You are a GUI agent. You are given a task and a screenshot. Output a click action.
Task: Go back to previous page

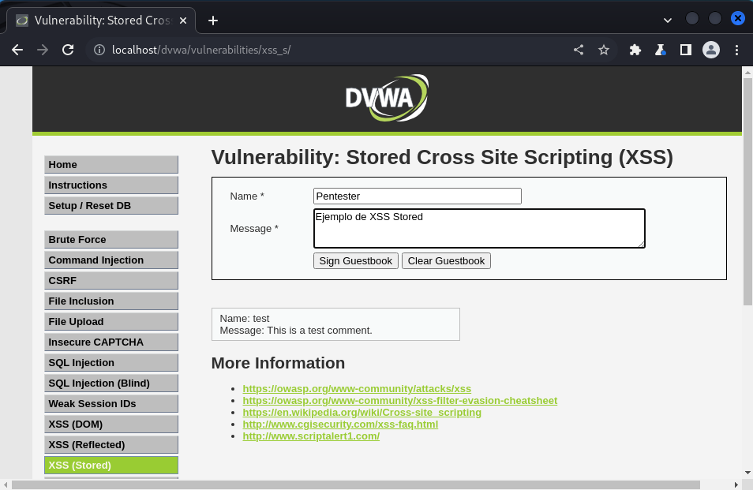[x=17, y=50]
